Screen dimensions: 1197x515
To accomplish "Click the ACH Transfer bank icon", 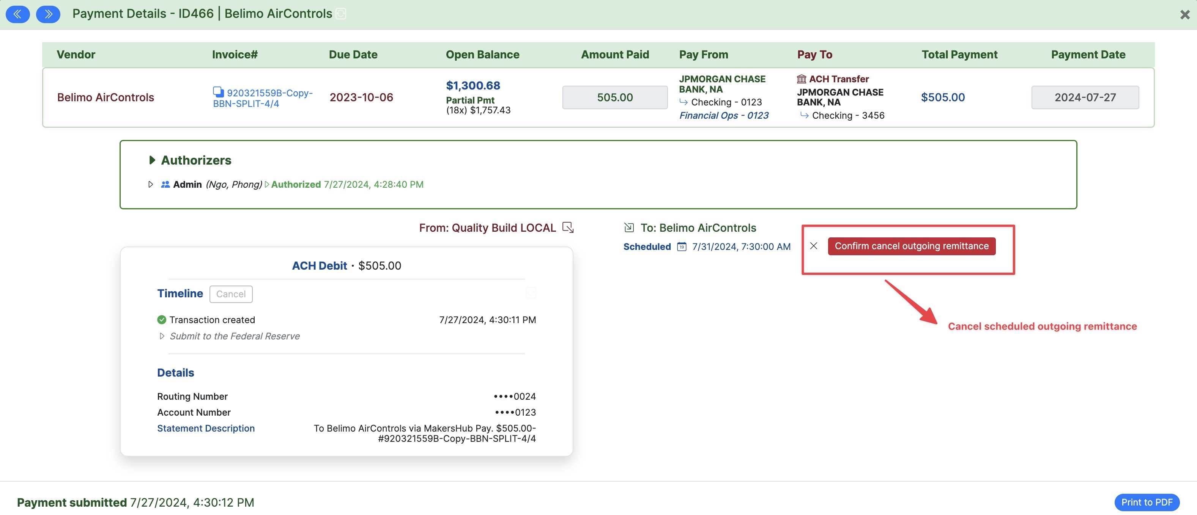I will pos(802,79).
